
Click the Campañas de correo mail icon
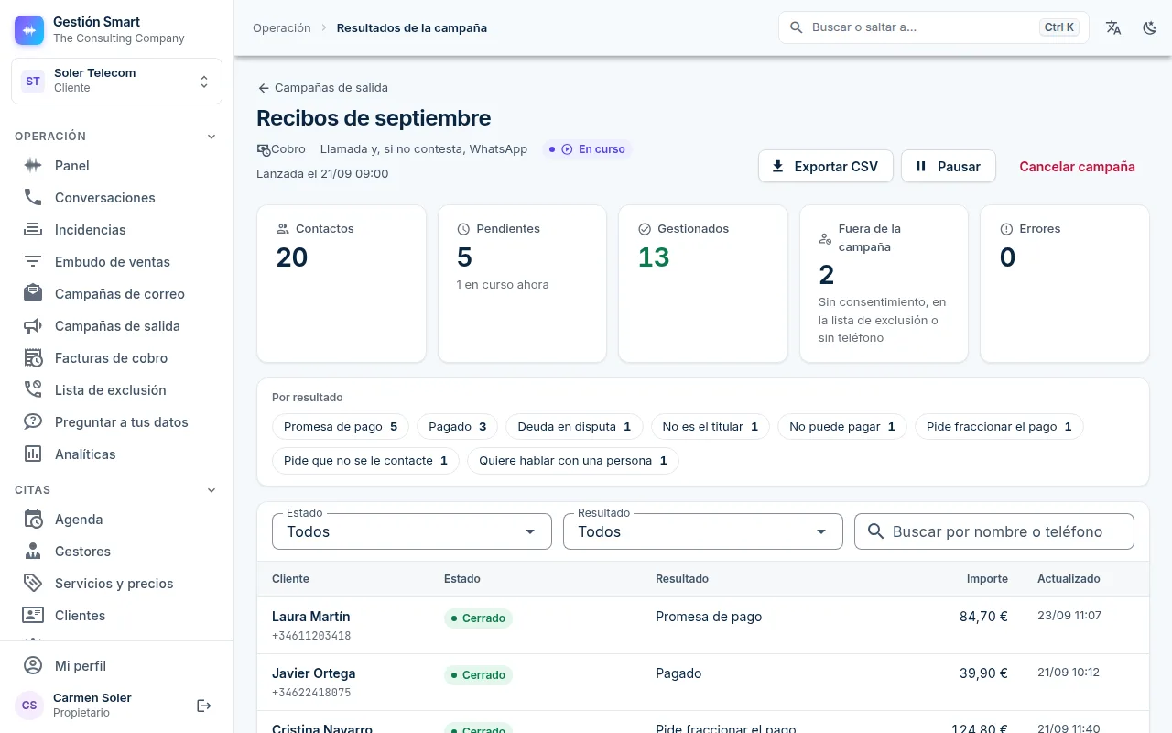tap(33, 294)
